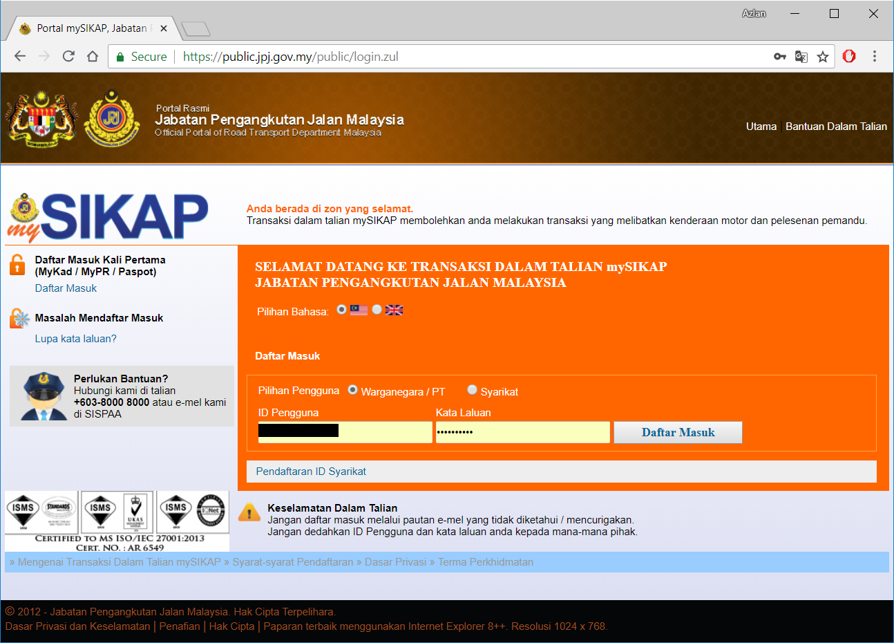This screenshot has width=894, height=643.
Task: Click the Masalah Mendaftar Masuk heading
Action: click(99, 318)
